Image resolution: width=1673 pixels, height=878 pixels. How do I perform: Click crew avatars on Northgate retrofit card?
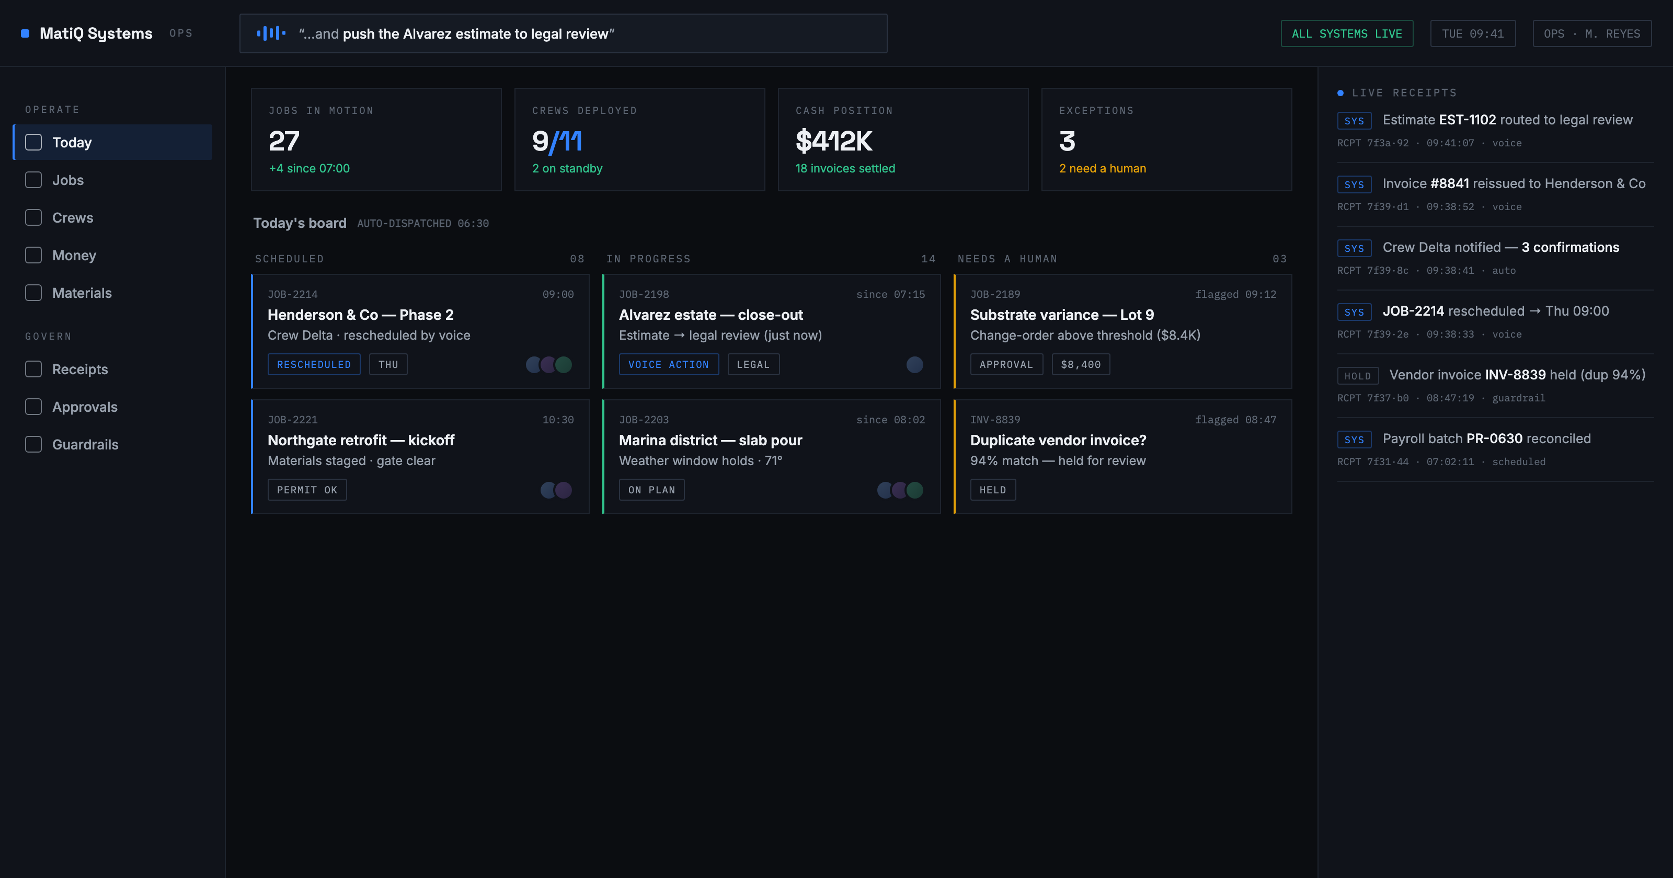[557, 490]
